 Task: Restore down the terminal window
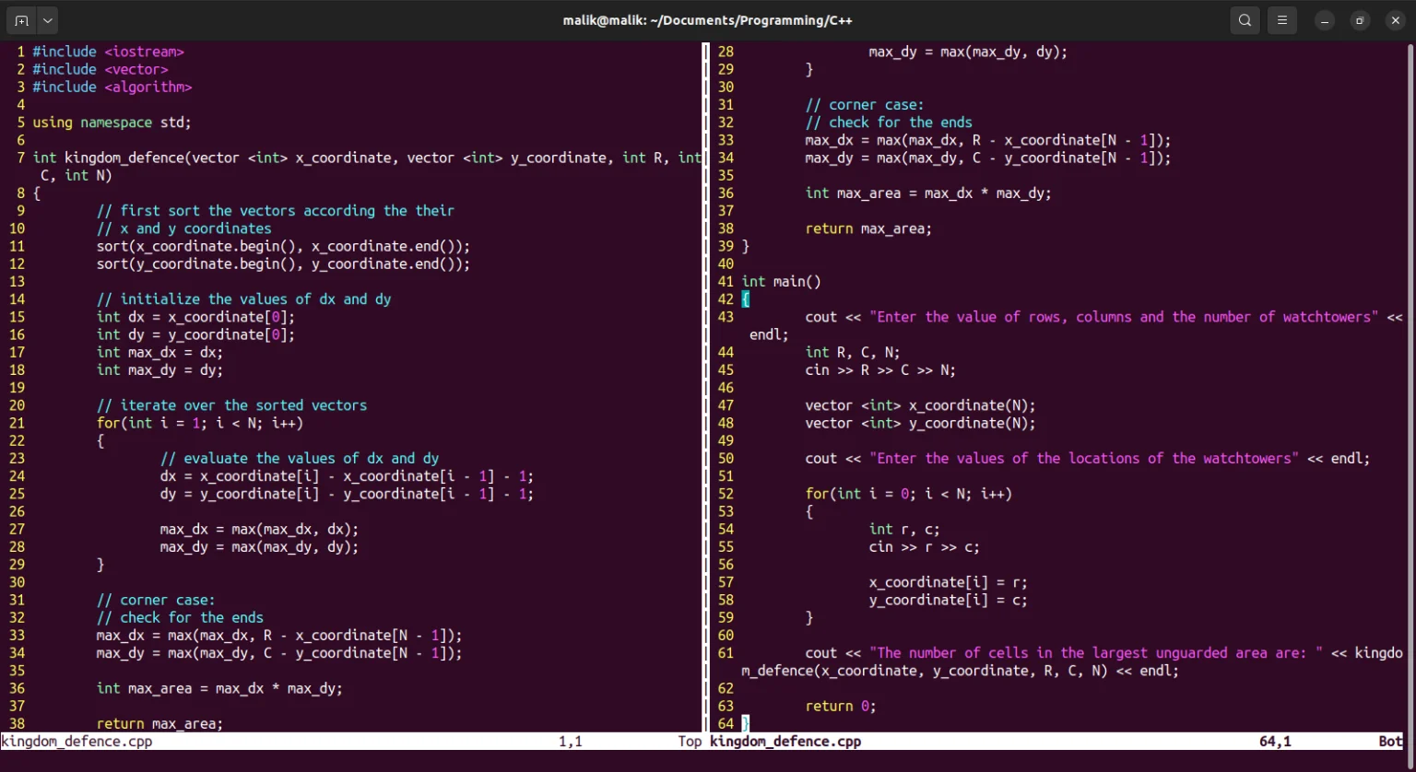pyautogui.click(x=1360, y=20)
